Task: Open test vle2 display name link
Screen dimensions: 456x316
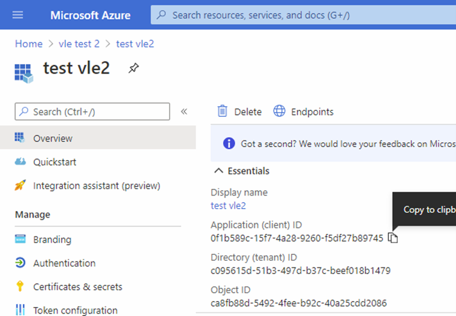Action: 228,206
